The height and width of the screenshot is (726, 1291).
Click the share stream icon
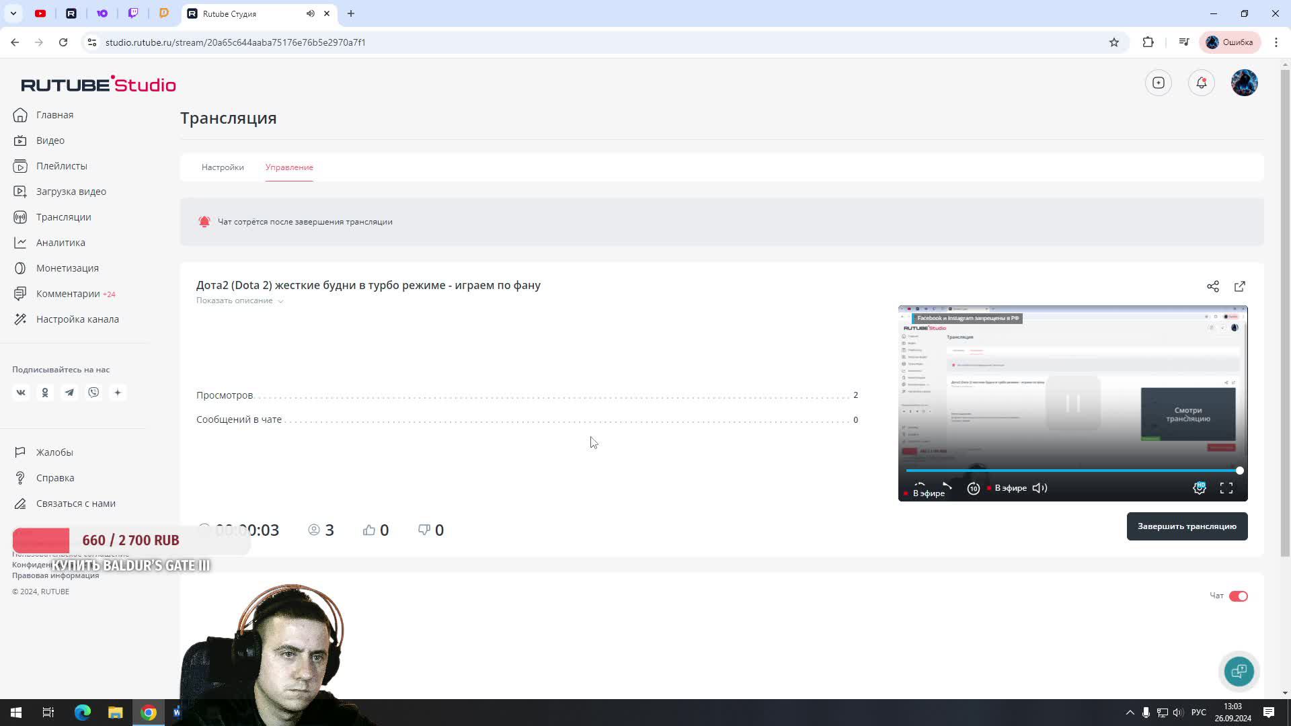(x=1212, y=286)
